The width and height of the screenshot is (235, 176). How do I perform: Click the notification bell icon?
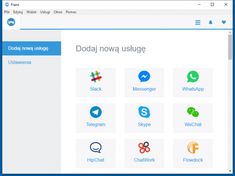point(211,22)
